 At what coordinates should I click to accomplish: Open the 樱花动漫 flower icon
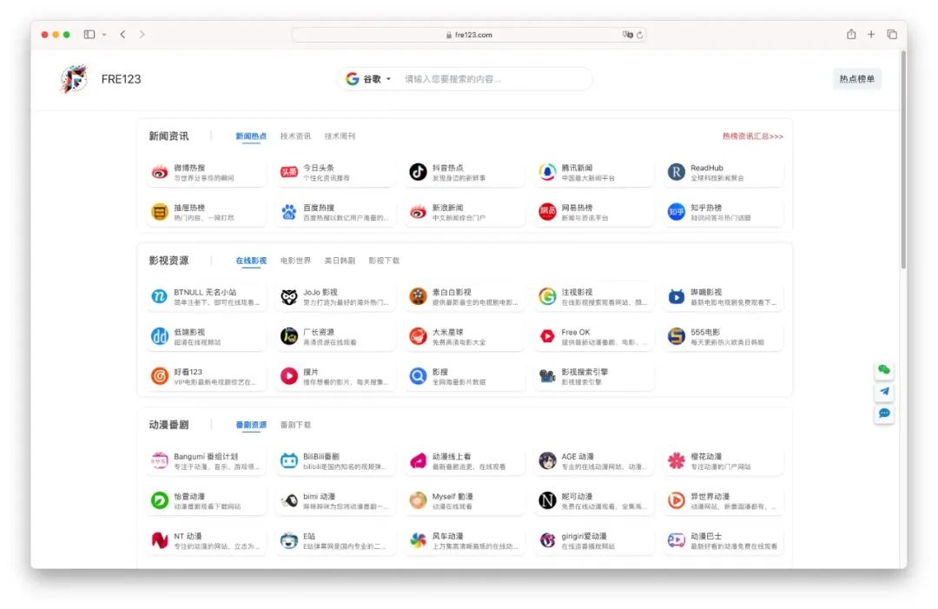(676, 460)
